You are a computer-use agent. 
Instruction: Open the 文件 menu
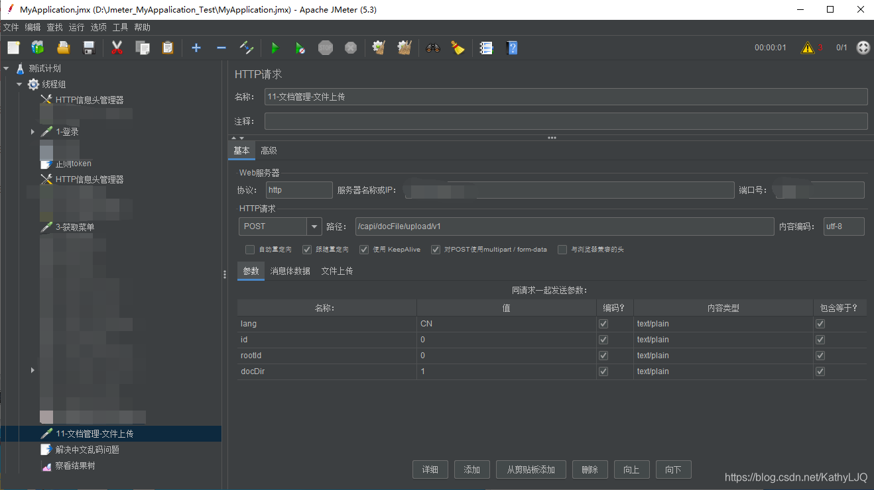tap(11, 27)
